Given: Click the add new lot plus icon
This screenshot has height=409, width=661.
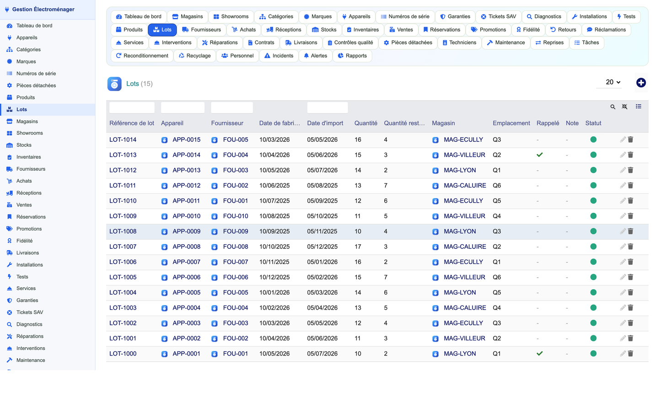Looking at the screenshot, I should [641, 82].
